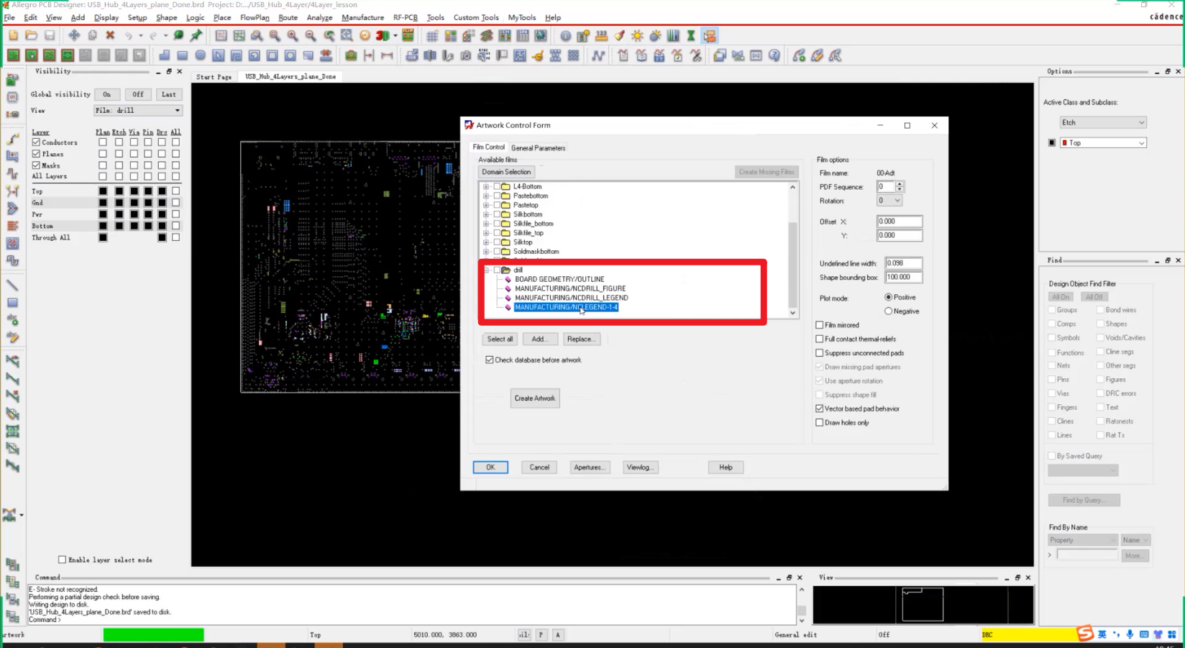This screenshot has width=1185, height=648.
Task: Click the green hourglass icon
Action: click(x=691, y=35)
